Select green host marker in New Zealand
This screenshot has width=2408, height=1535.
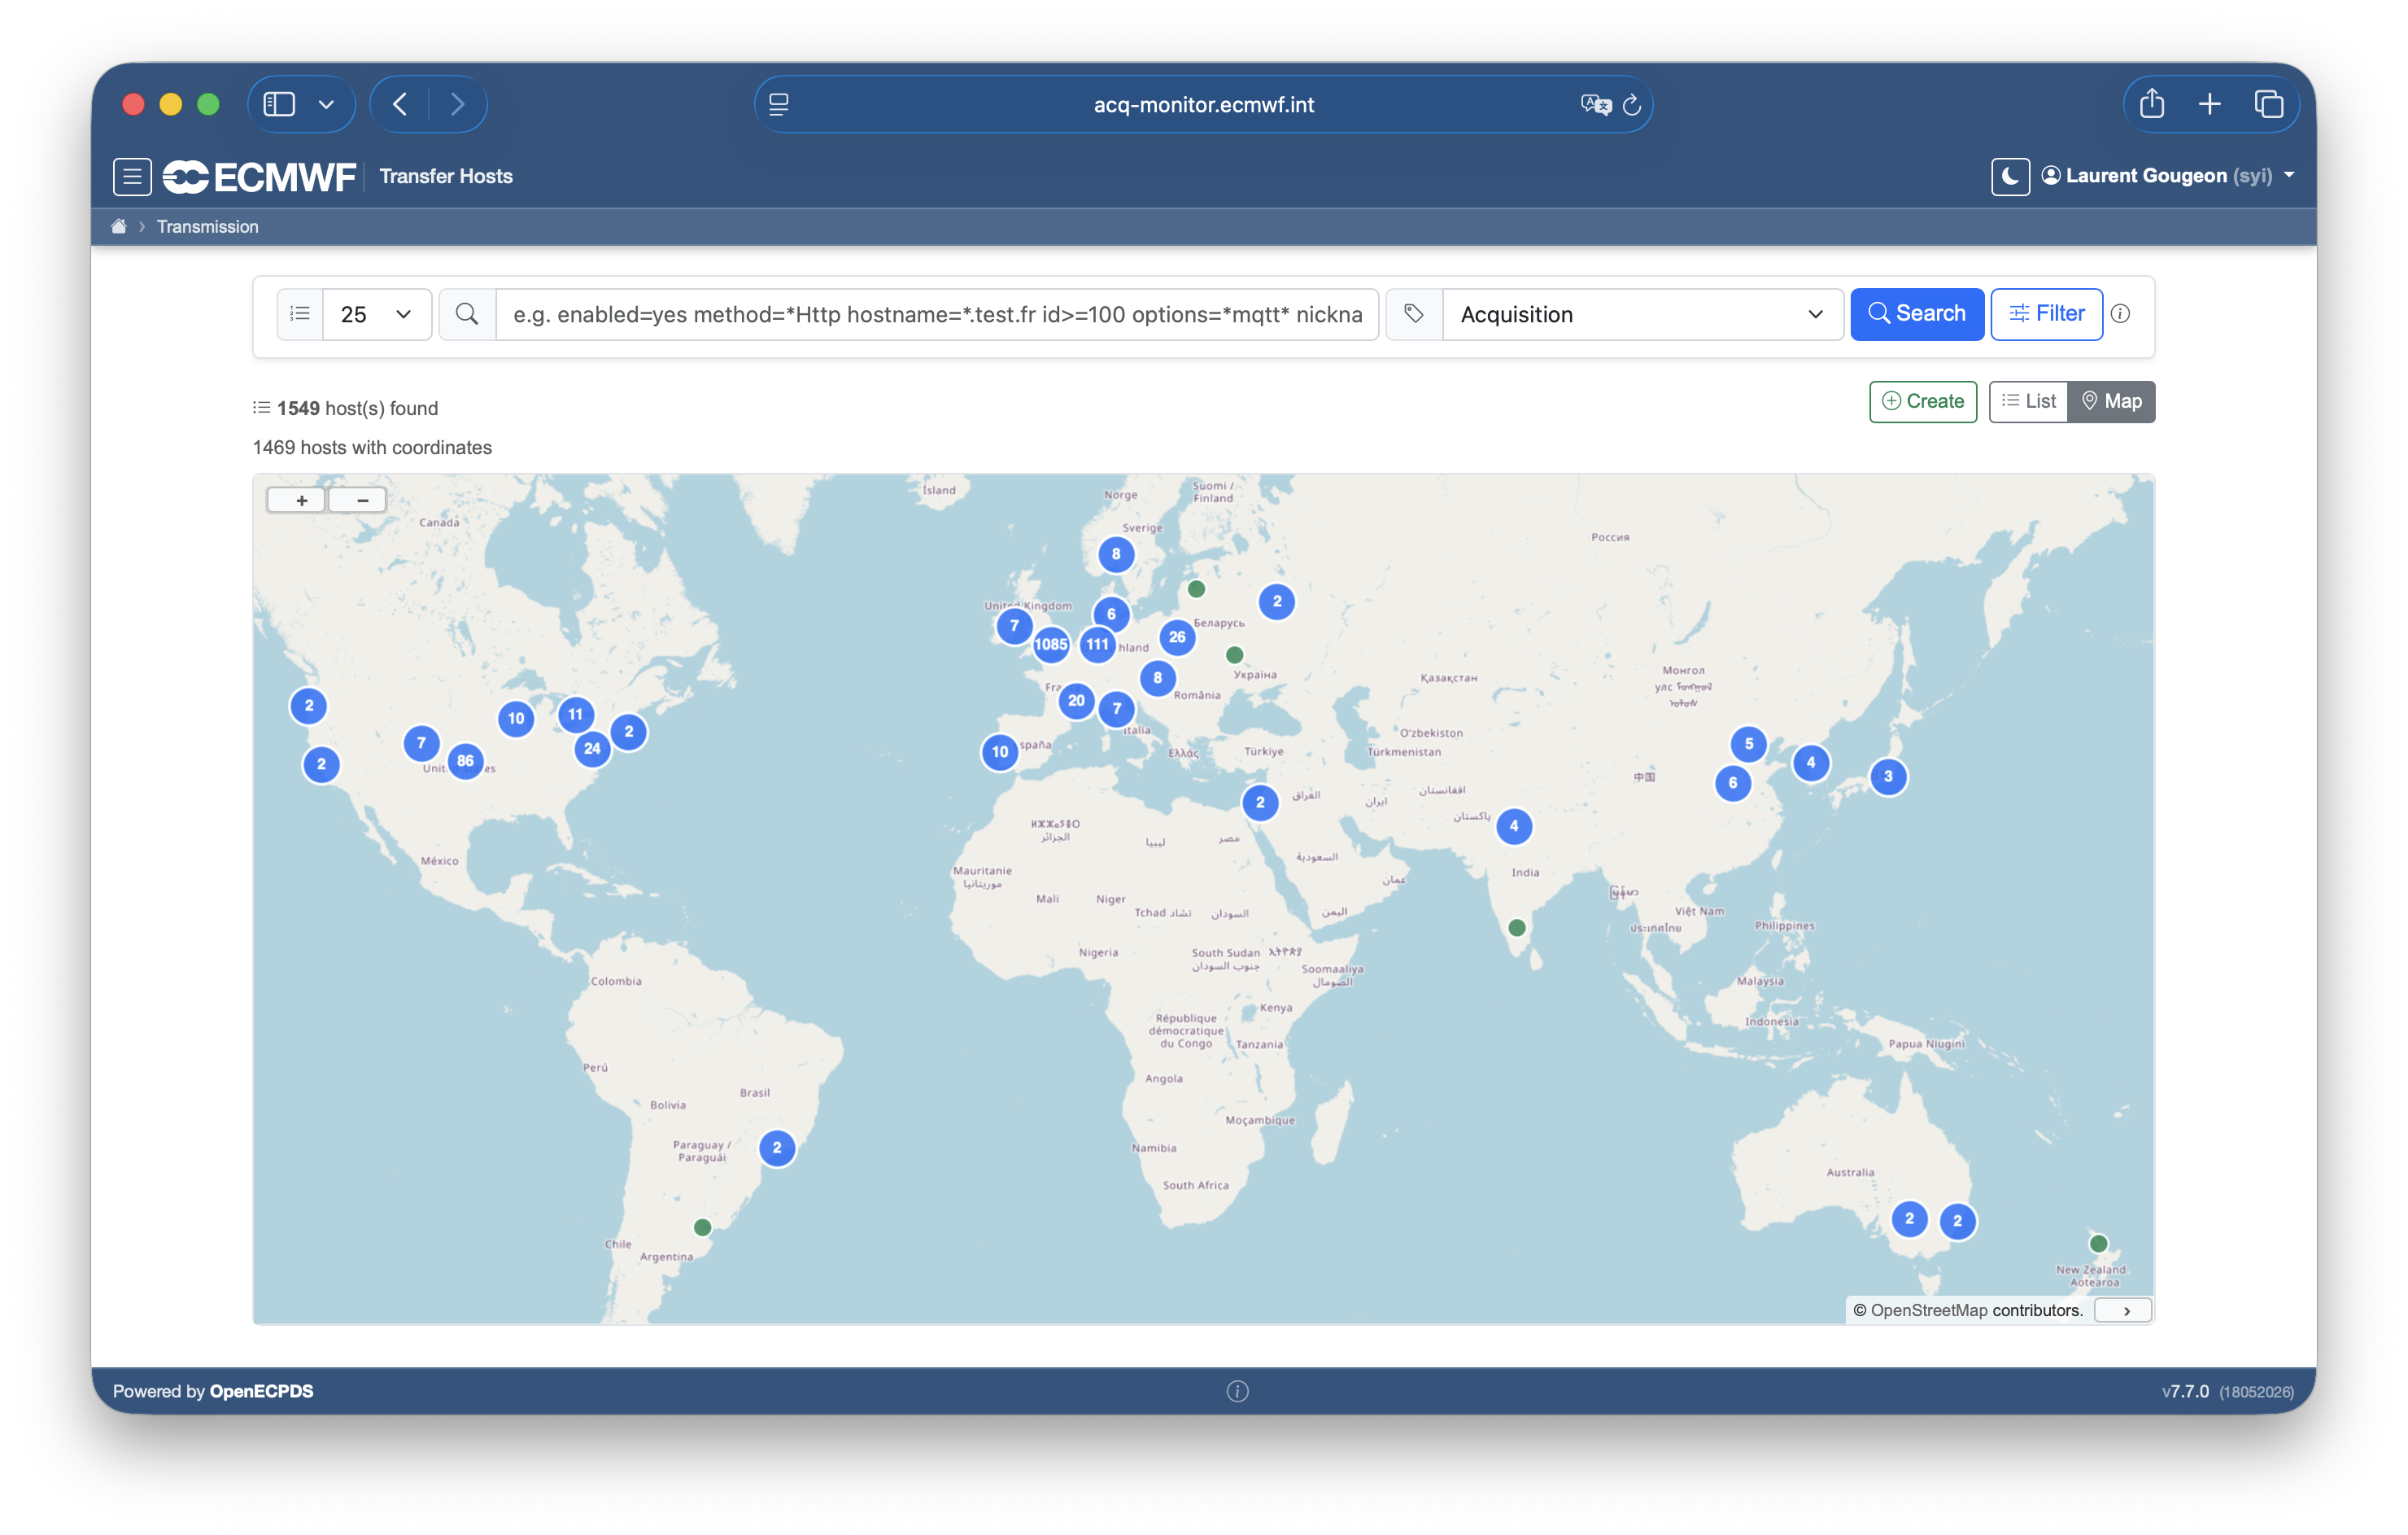pyautogui.click(x=2098, y=1244)
